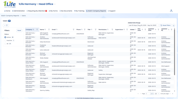Screen dimensions: 178x99
Task: Select the Active status radio
Action: tap(5, 37)
